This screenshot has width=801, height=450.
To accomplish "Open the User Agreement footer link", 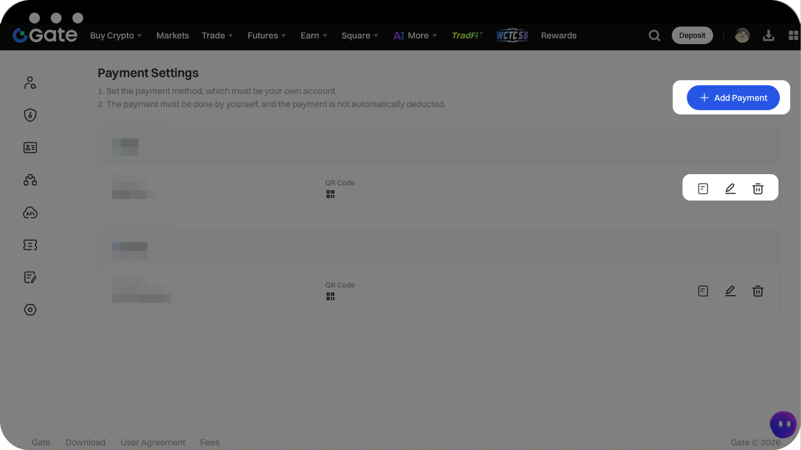I will click(x=153, y=442).
